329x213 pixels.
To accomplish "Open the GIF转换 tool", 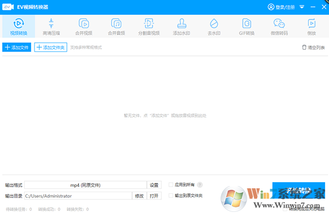I will pos(247,26).
